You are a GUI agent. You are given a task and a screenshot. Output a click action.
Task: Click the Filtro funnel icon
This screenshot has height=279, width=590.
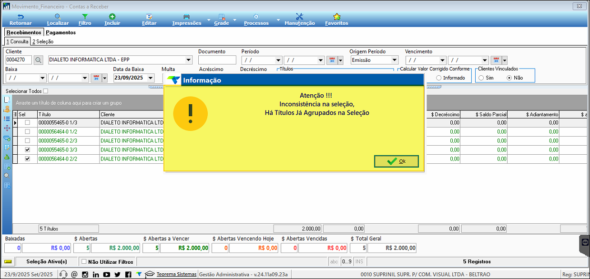[85, 17]
